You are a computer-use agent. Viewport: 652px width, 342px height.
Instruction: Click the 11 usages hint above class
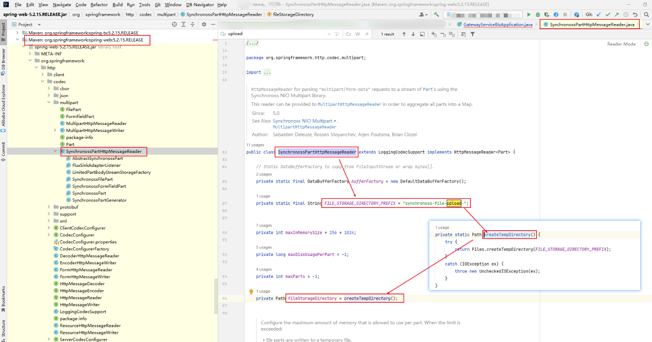click(x=255, y=145)
